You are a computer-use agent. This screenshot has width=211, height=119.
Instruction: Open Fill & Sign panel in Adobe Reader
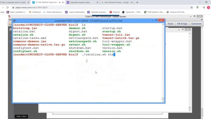(182, 24)
